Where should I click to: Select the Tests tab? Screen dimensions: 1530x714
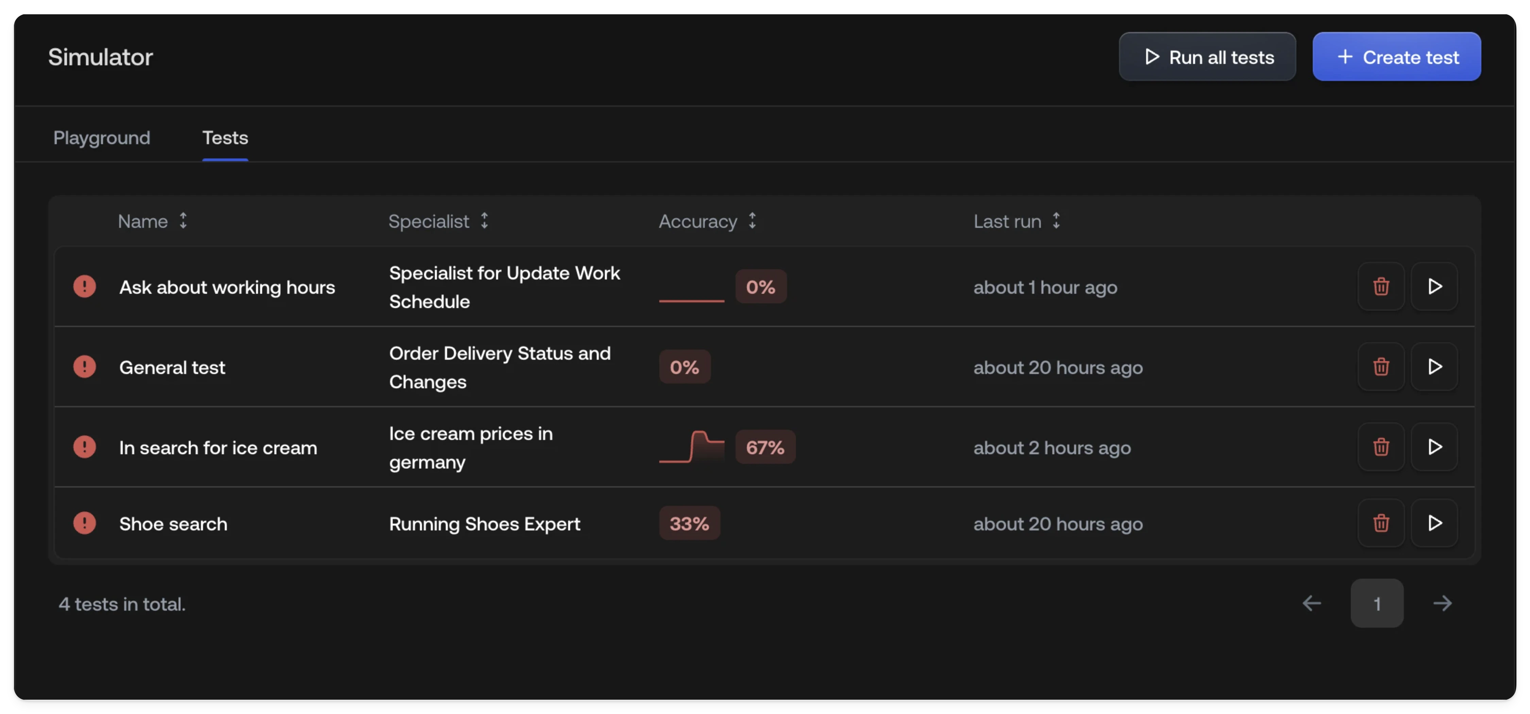point(225,138)
